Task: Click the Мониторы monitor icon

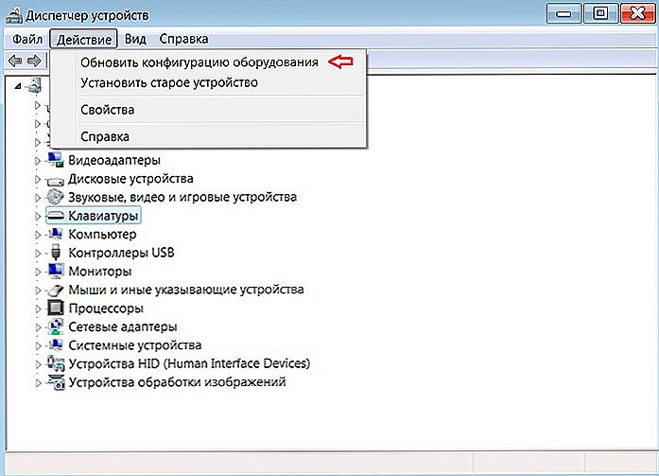Action: [x=56, y=271]
